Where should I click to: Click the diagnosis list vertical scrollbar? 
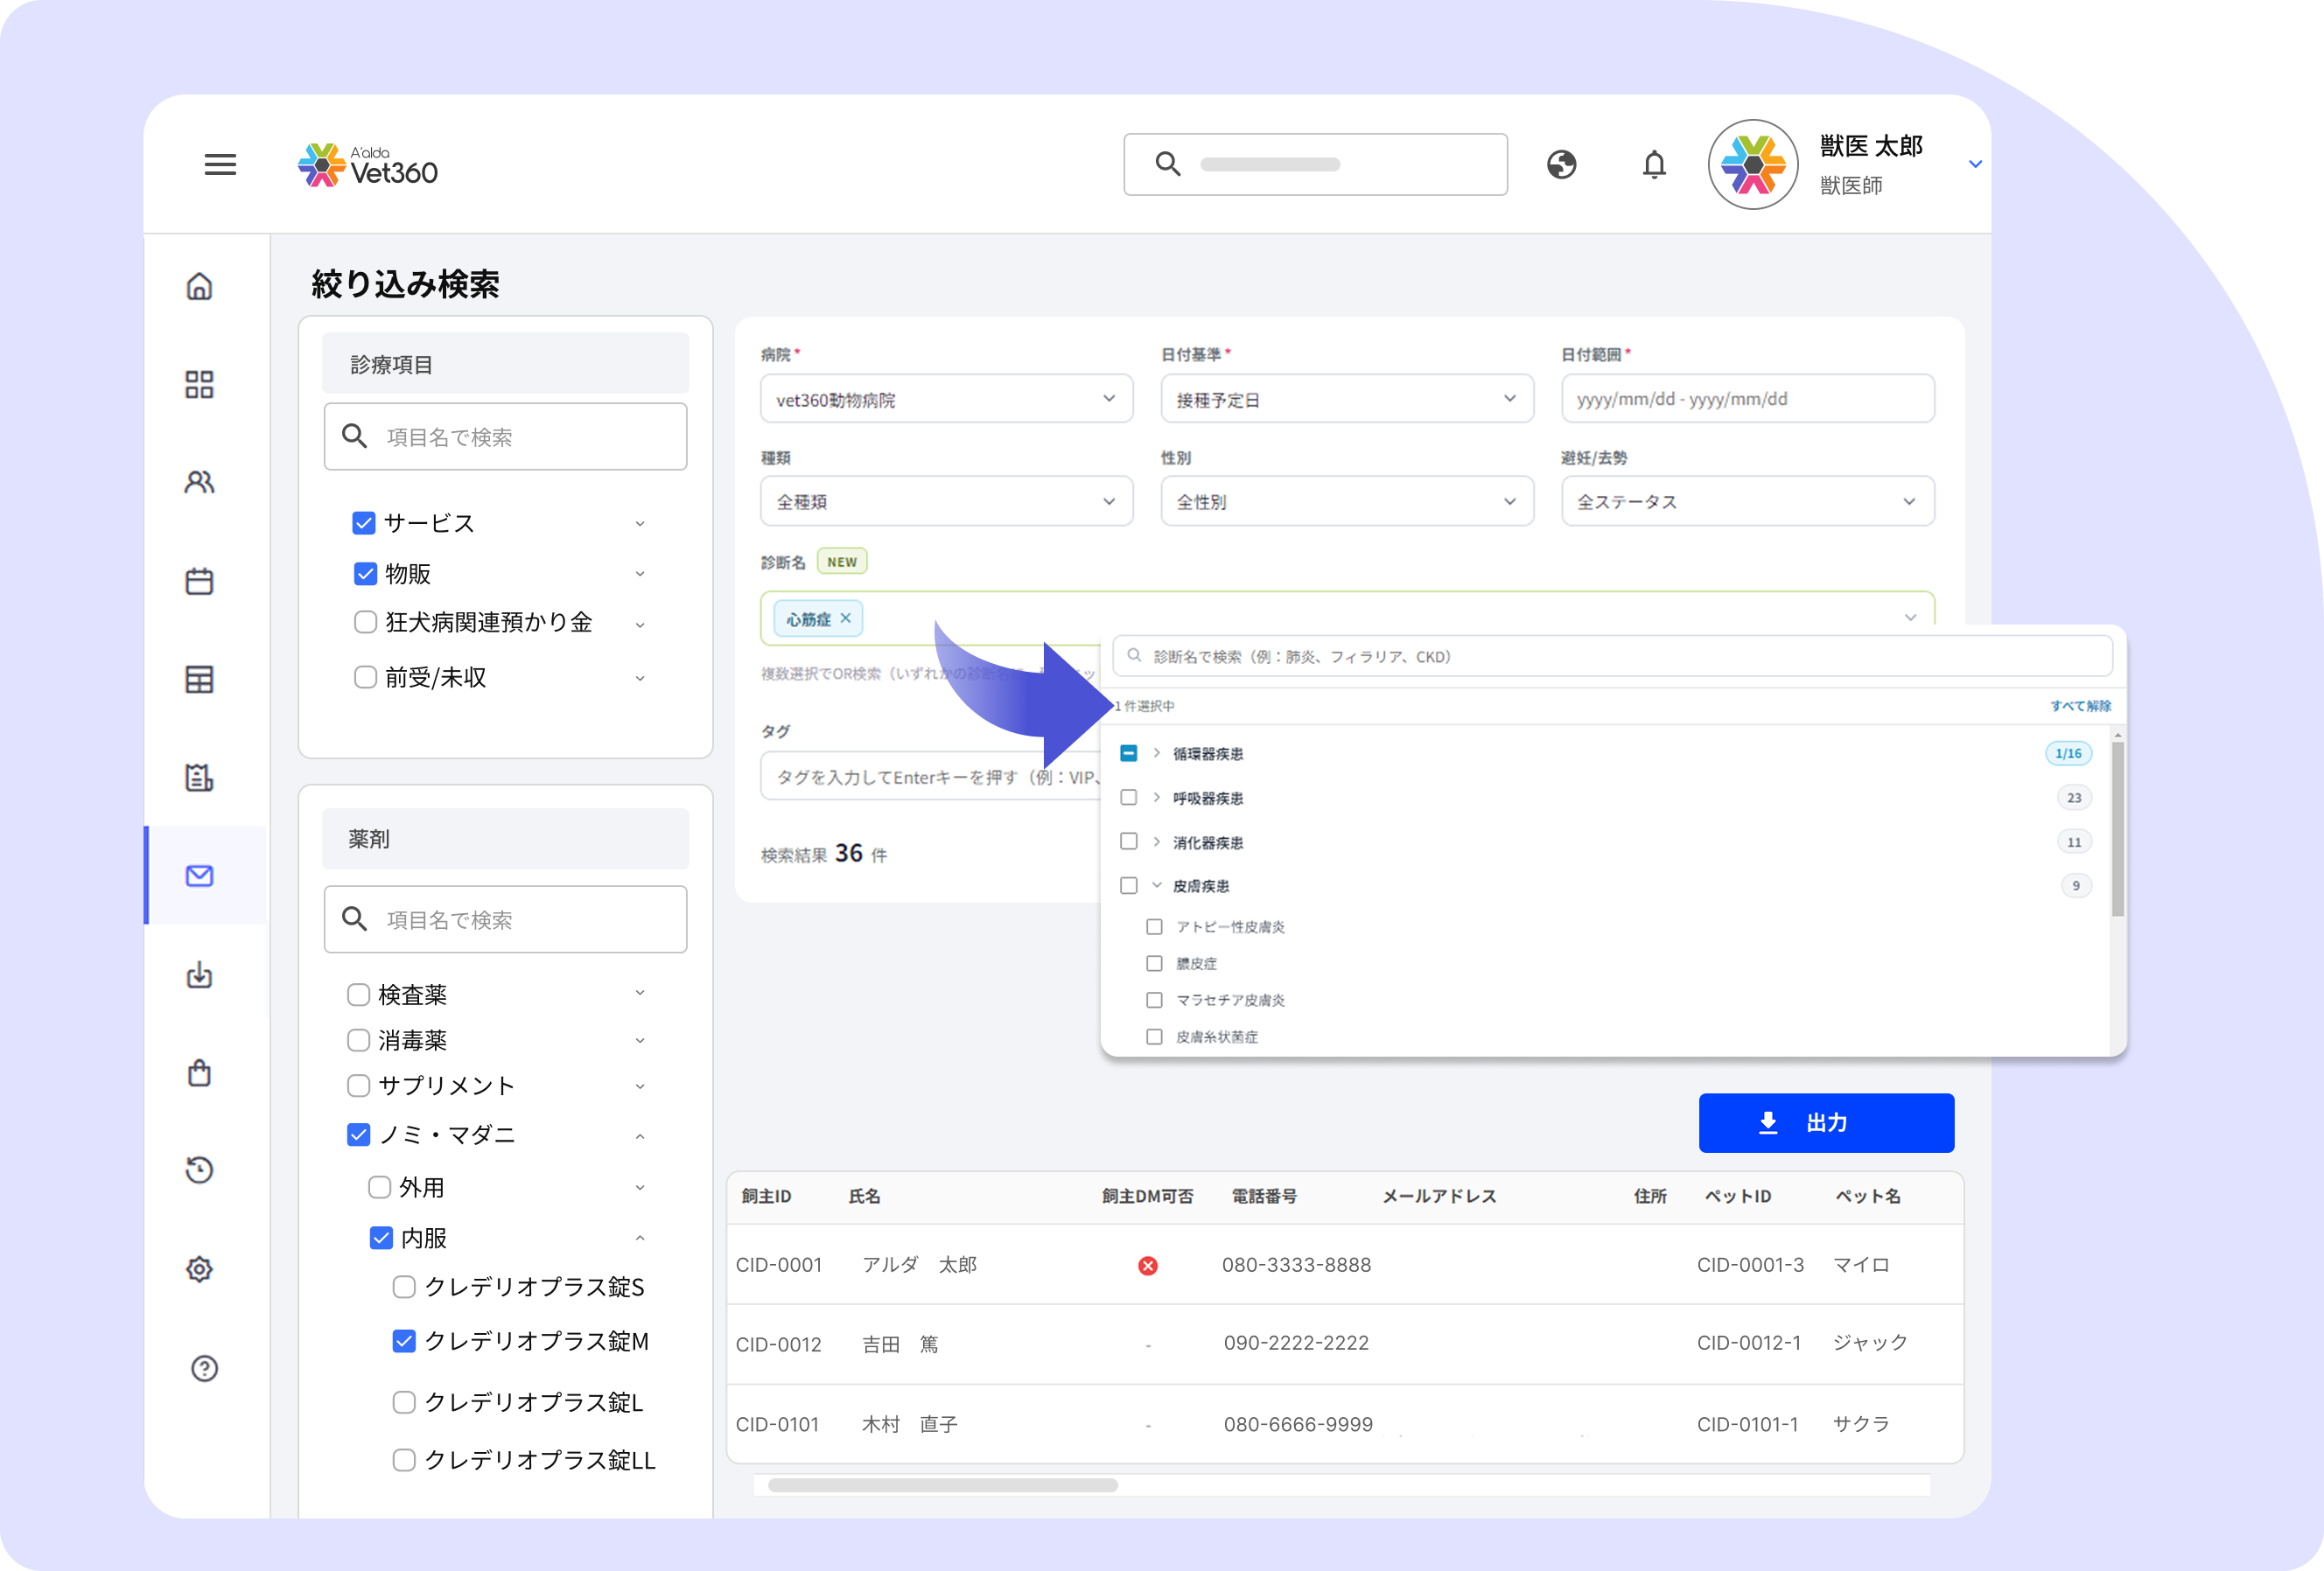click(2117, 829)
